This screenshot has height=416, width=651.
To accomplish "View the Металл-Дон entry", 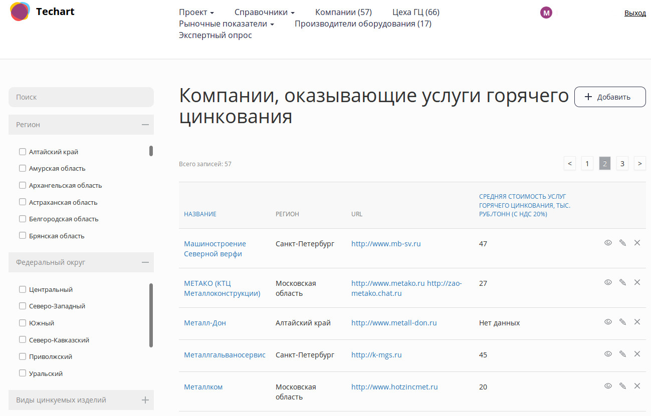I will [608, 322].
